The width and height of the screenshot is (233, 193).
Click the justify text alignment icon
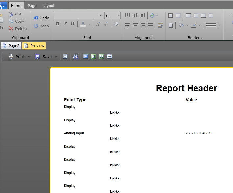click(x=150, y=25)
